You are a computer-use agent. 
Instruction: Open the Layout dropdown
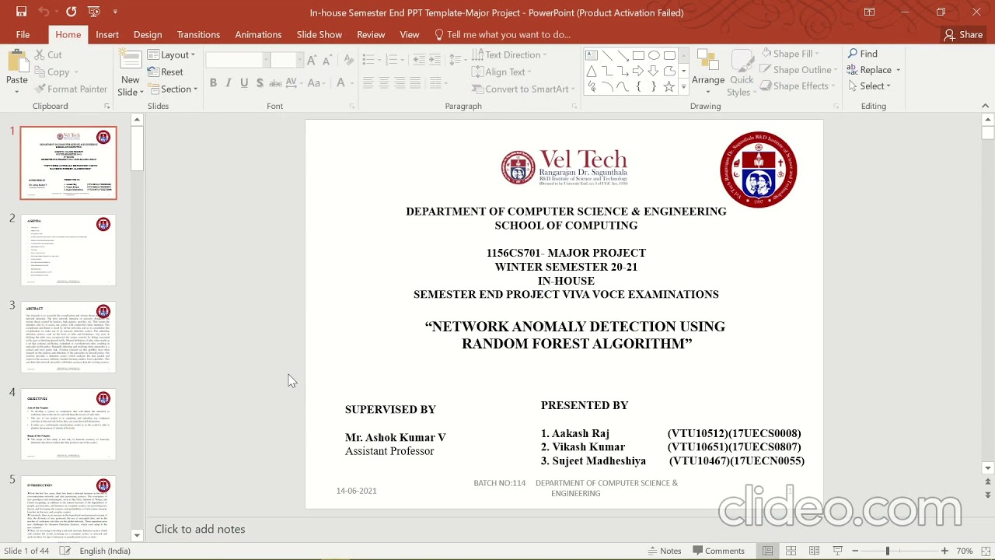172,54
